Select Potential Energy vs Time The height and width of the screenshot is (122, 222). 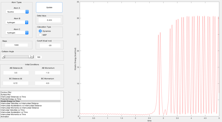point(11,99)
